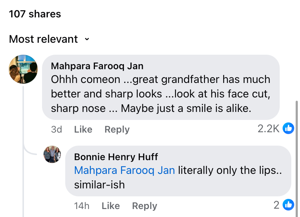This screenshot has width=300, height=217.
Task: Show reactions count 2 on Bonnie's reply
Action: click(276, 205)
